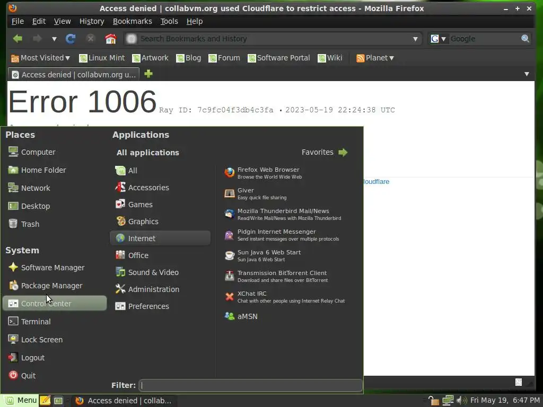Open Sun Java 6 Web Start

coord(286,256)
